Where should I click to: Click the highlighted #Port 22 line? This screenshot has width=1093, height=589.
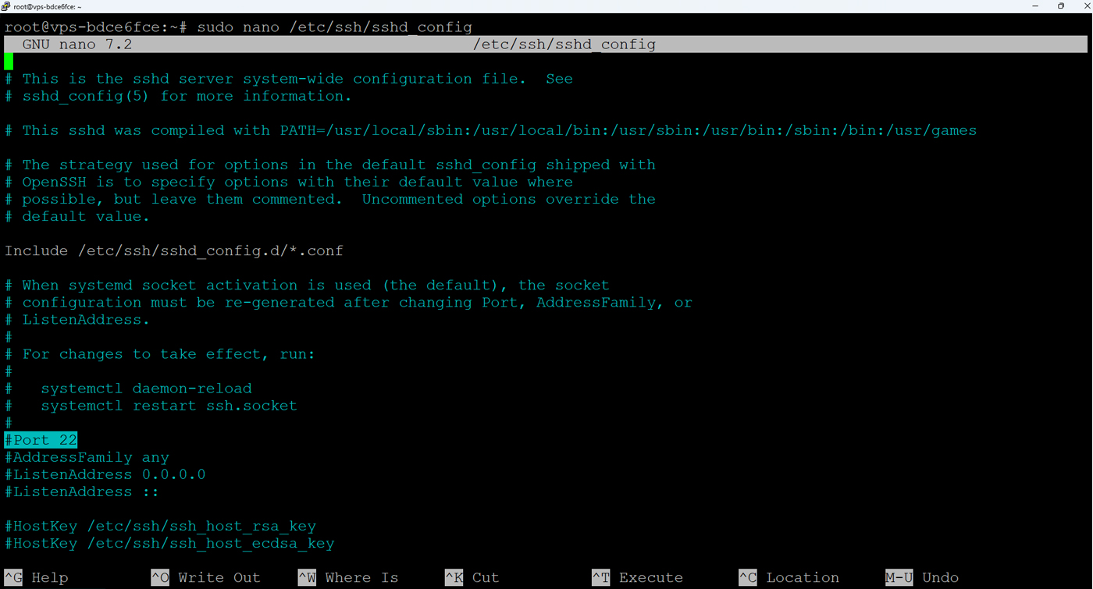point(41,440)
